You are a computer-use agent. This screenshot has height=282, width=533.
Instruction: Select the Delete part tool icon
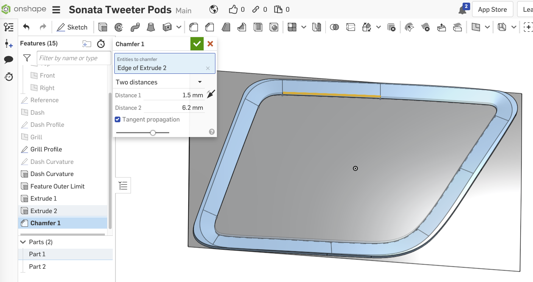[x=391, y=27]
